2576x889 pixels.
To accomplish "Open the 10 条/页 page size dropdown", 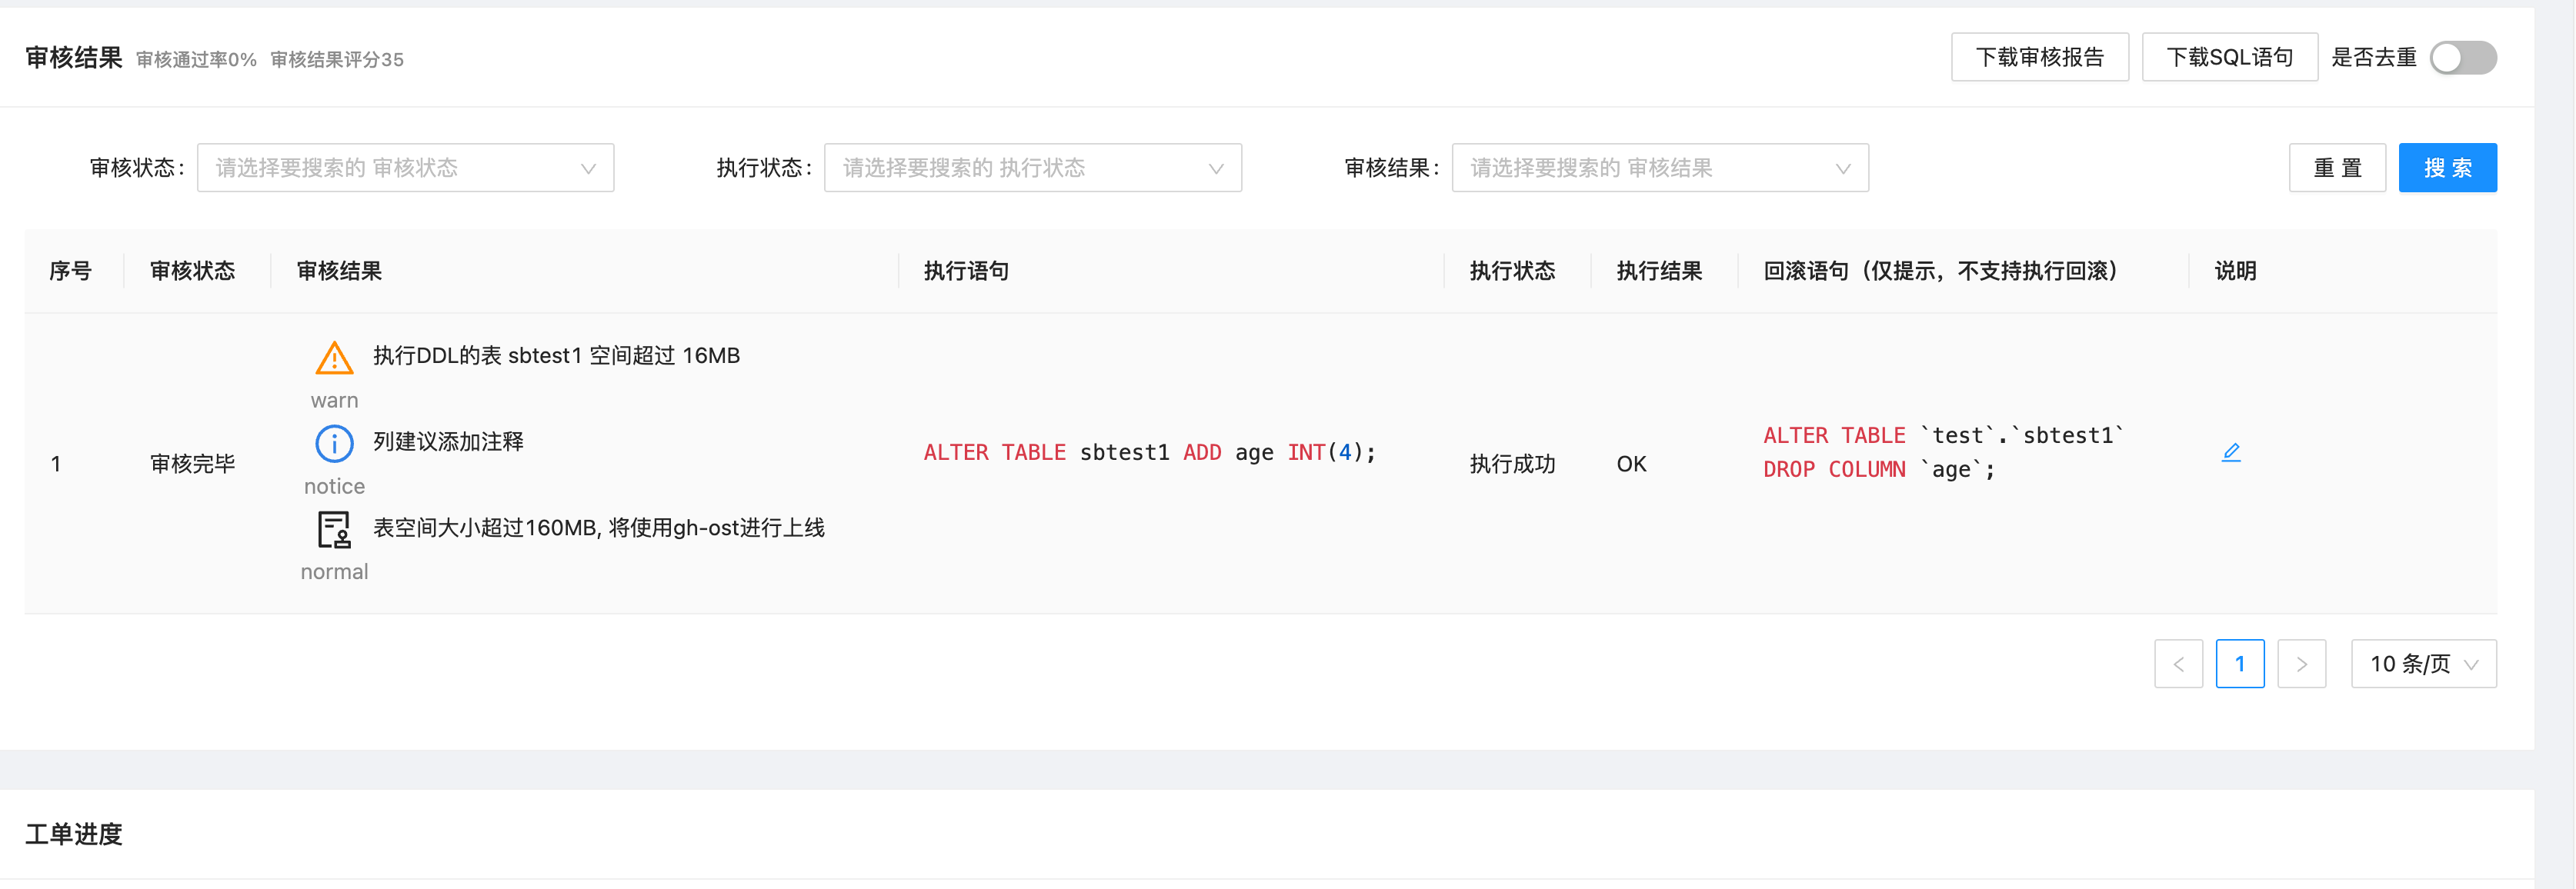I will (2423, 663).
